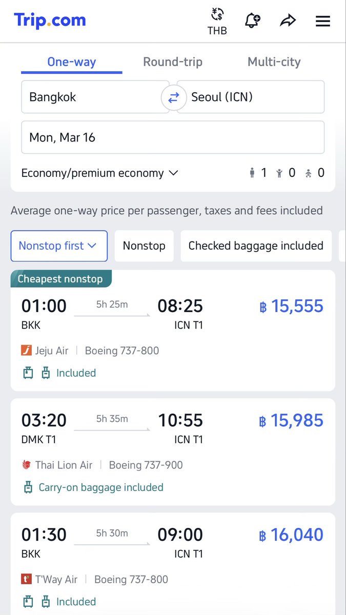Open the THB currency switcher

[x=217, y=21]
